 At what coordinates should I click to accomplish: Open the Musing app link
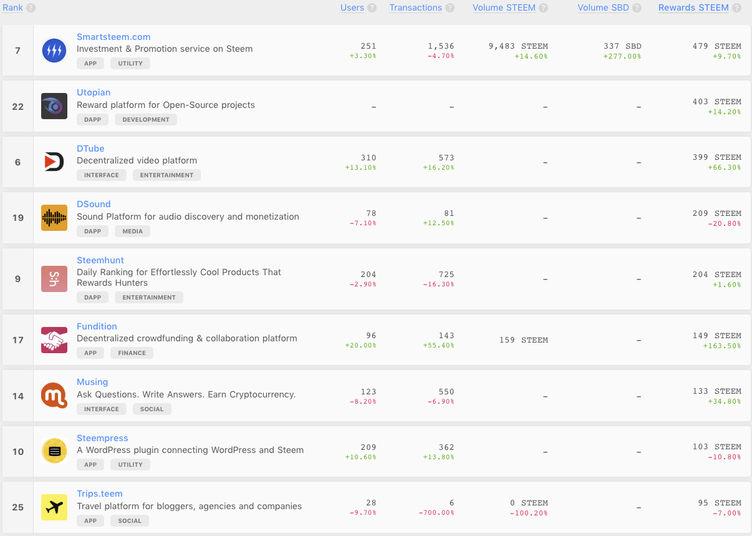tap(92, 382)
